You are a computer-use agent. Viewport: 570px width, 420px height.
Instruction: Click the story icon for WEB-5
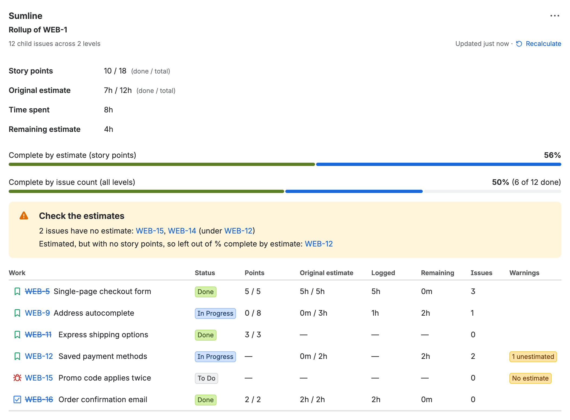[x=17, y=291]
